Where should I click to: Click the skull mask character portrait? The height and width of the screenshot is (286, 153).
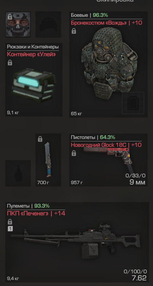point(18,25)
